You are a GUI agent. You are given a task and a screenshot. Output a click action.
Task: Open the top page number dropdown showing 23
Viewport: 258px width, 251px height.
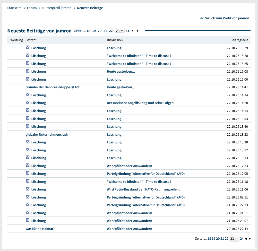pyautogui.click(x=119, y=31)
